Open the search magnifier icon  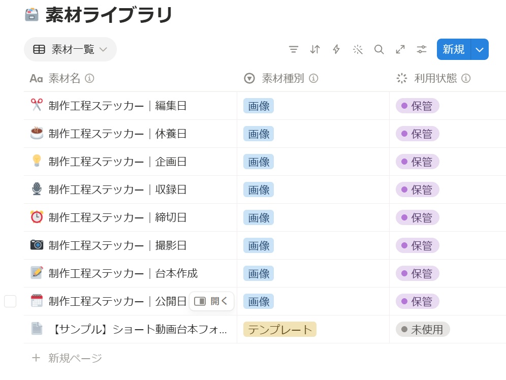pos(379,49)
